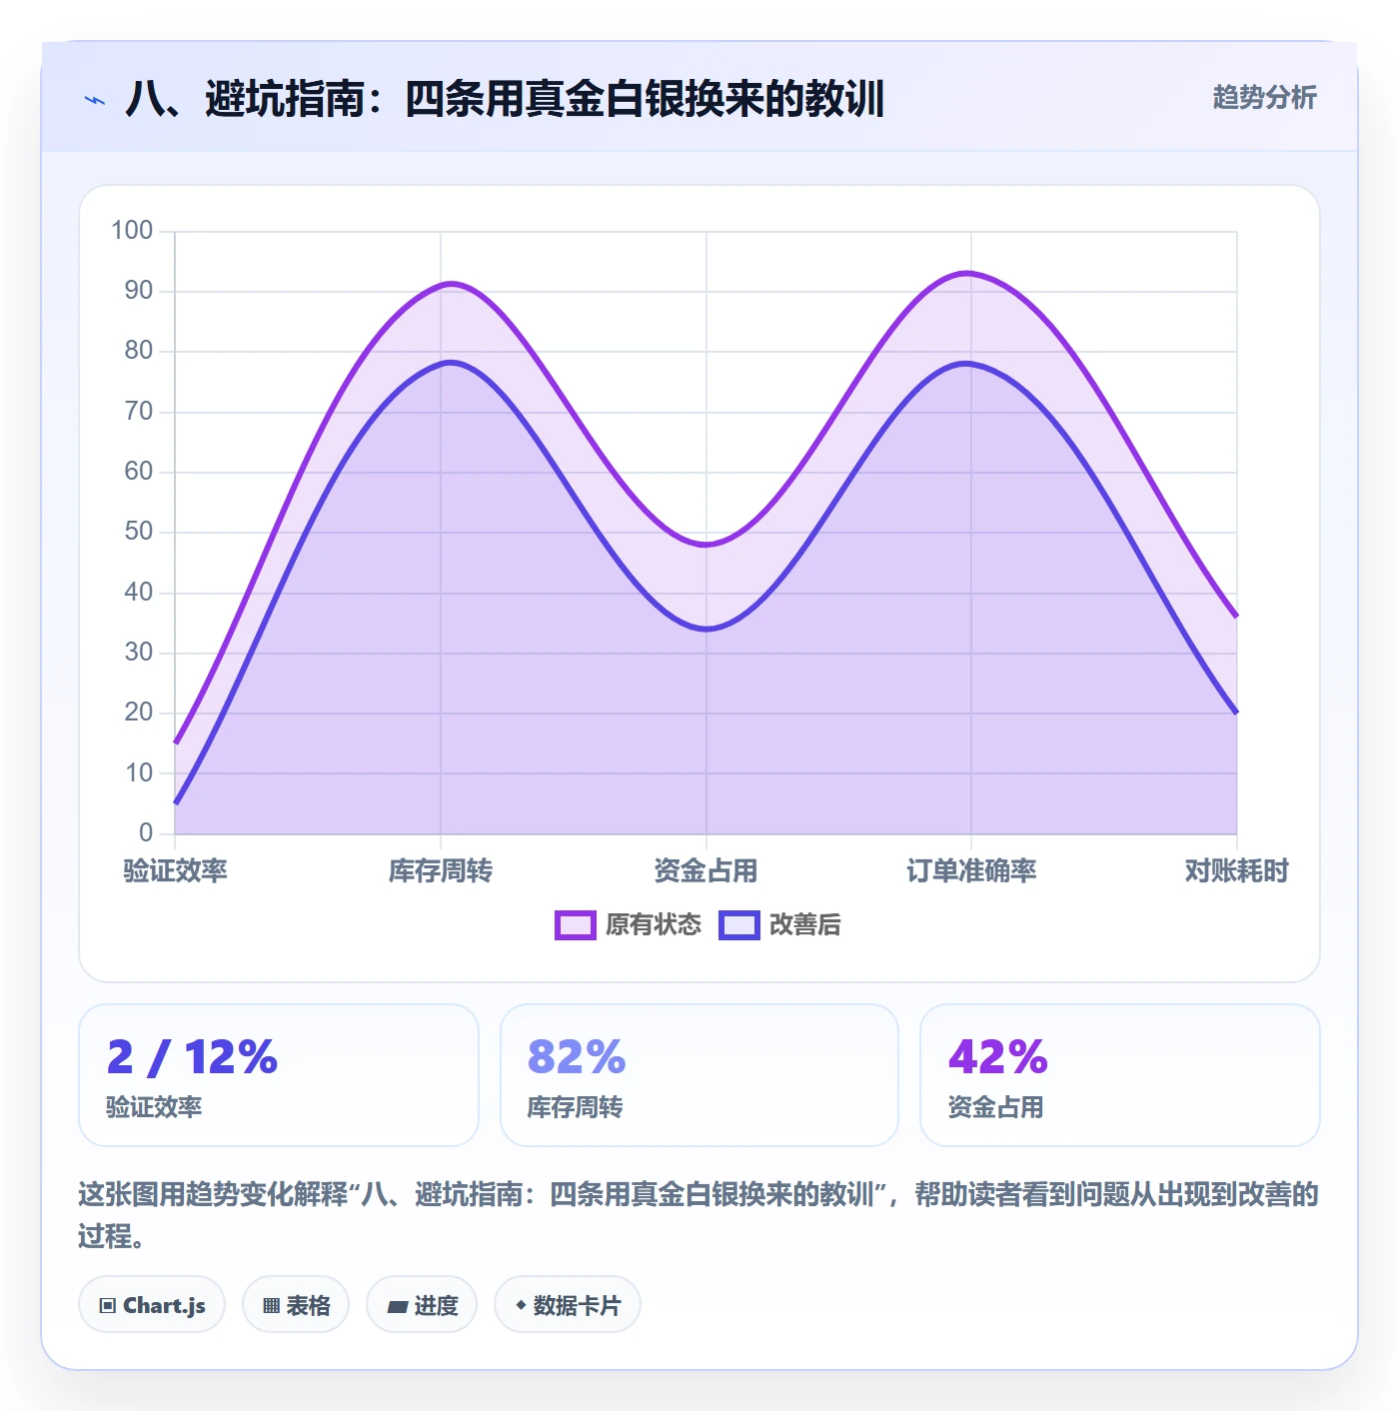
Task: Toggle the 改善后 legend swatch
Action: pyautogui.click(x=739, y=925)
